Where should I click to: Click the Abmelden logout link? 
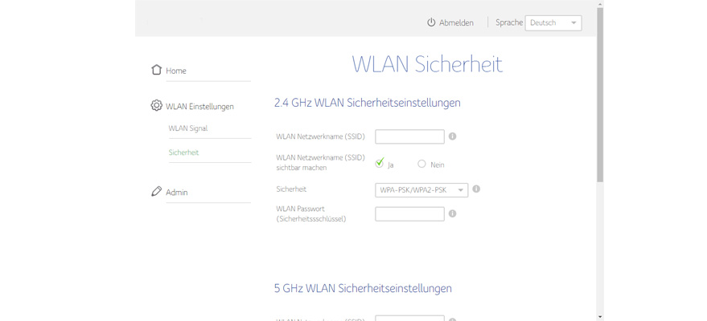click(456, 23)
